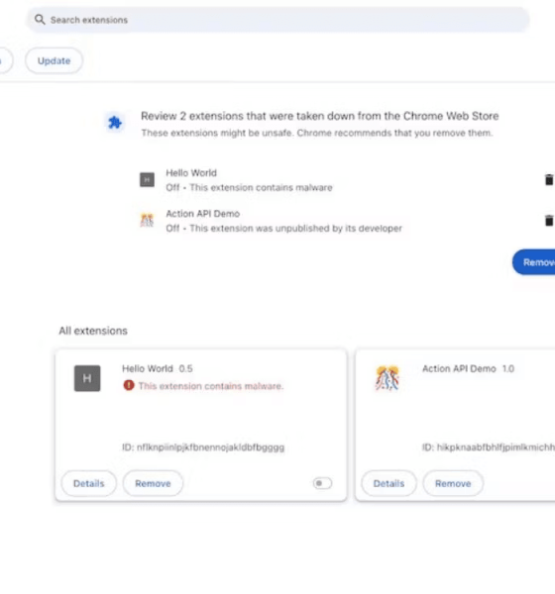Click the Action API Demo icon in review list
The image size is (555, 594).
coord(147,220)
